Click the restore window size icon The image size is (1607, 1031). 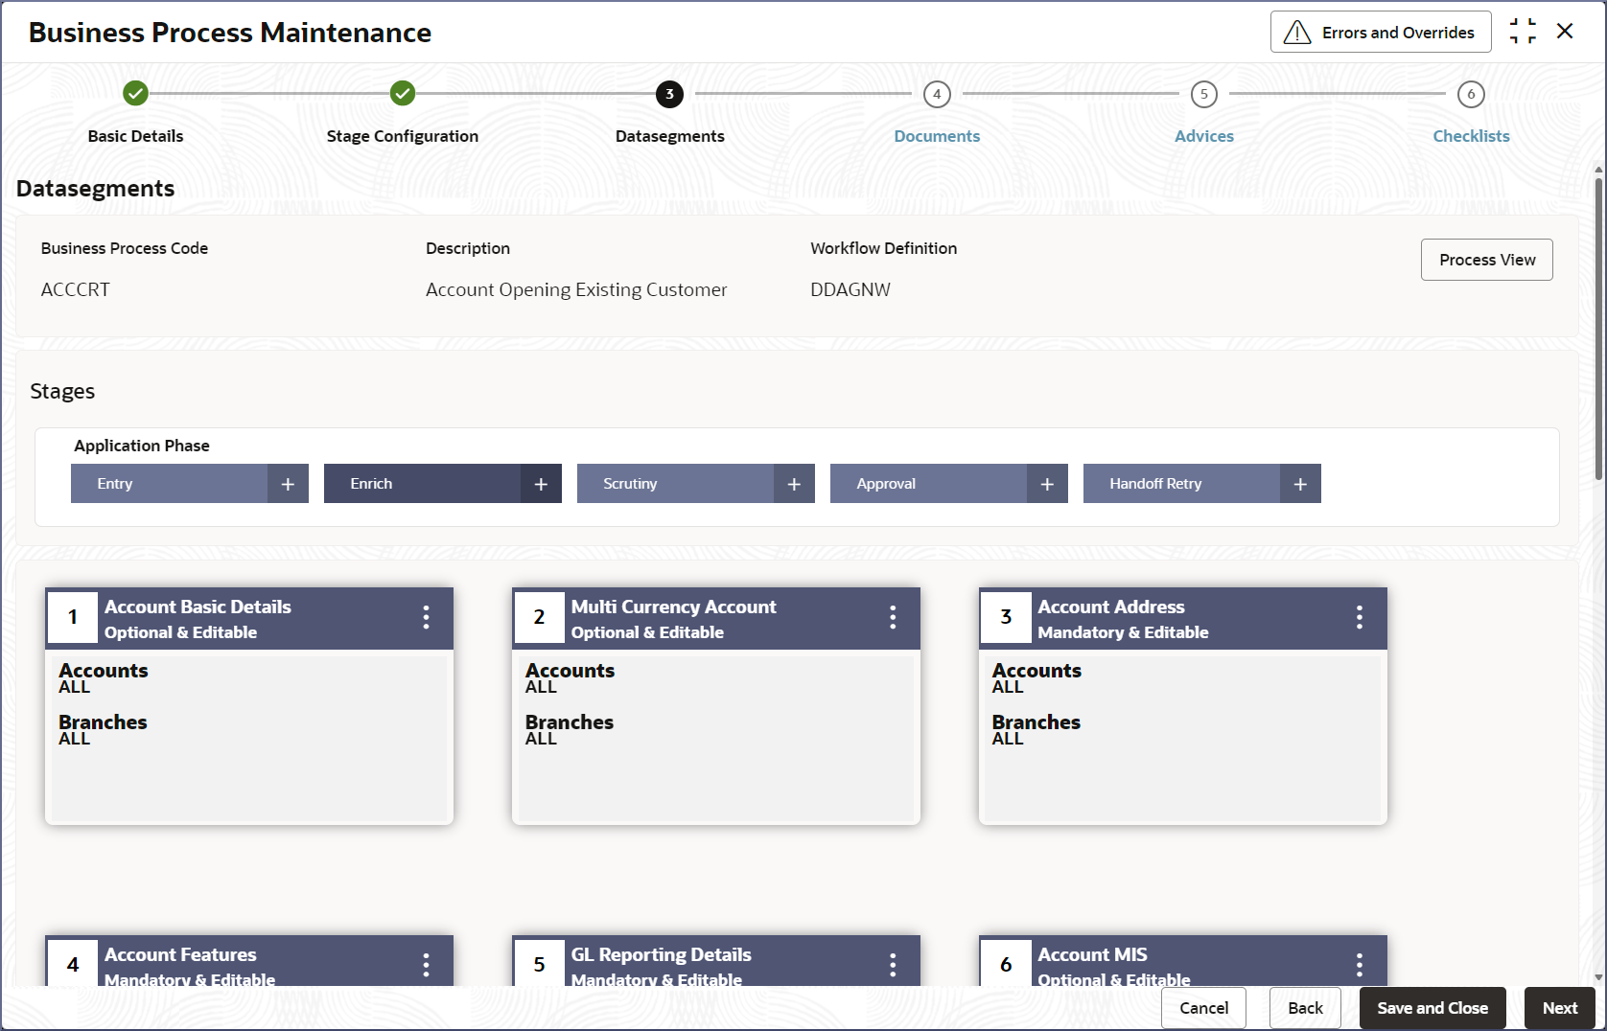1523,32
